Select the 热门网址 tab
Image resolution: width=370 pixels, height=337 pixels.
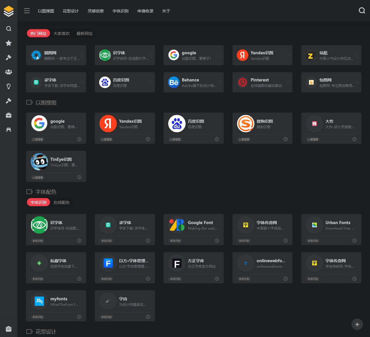[38, 33]
